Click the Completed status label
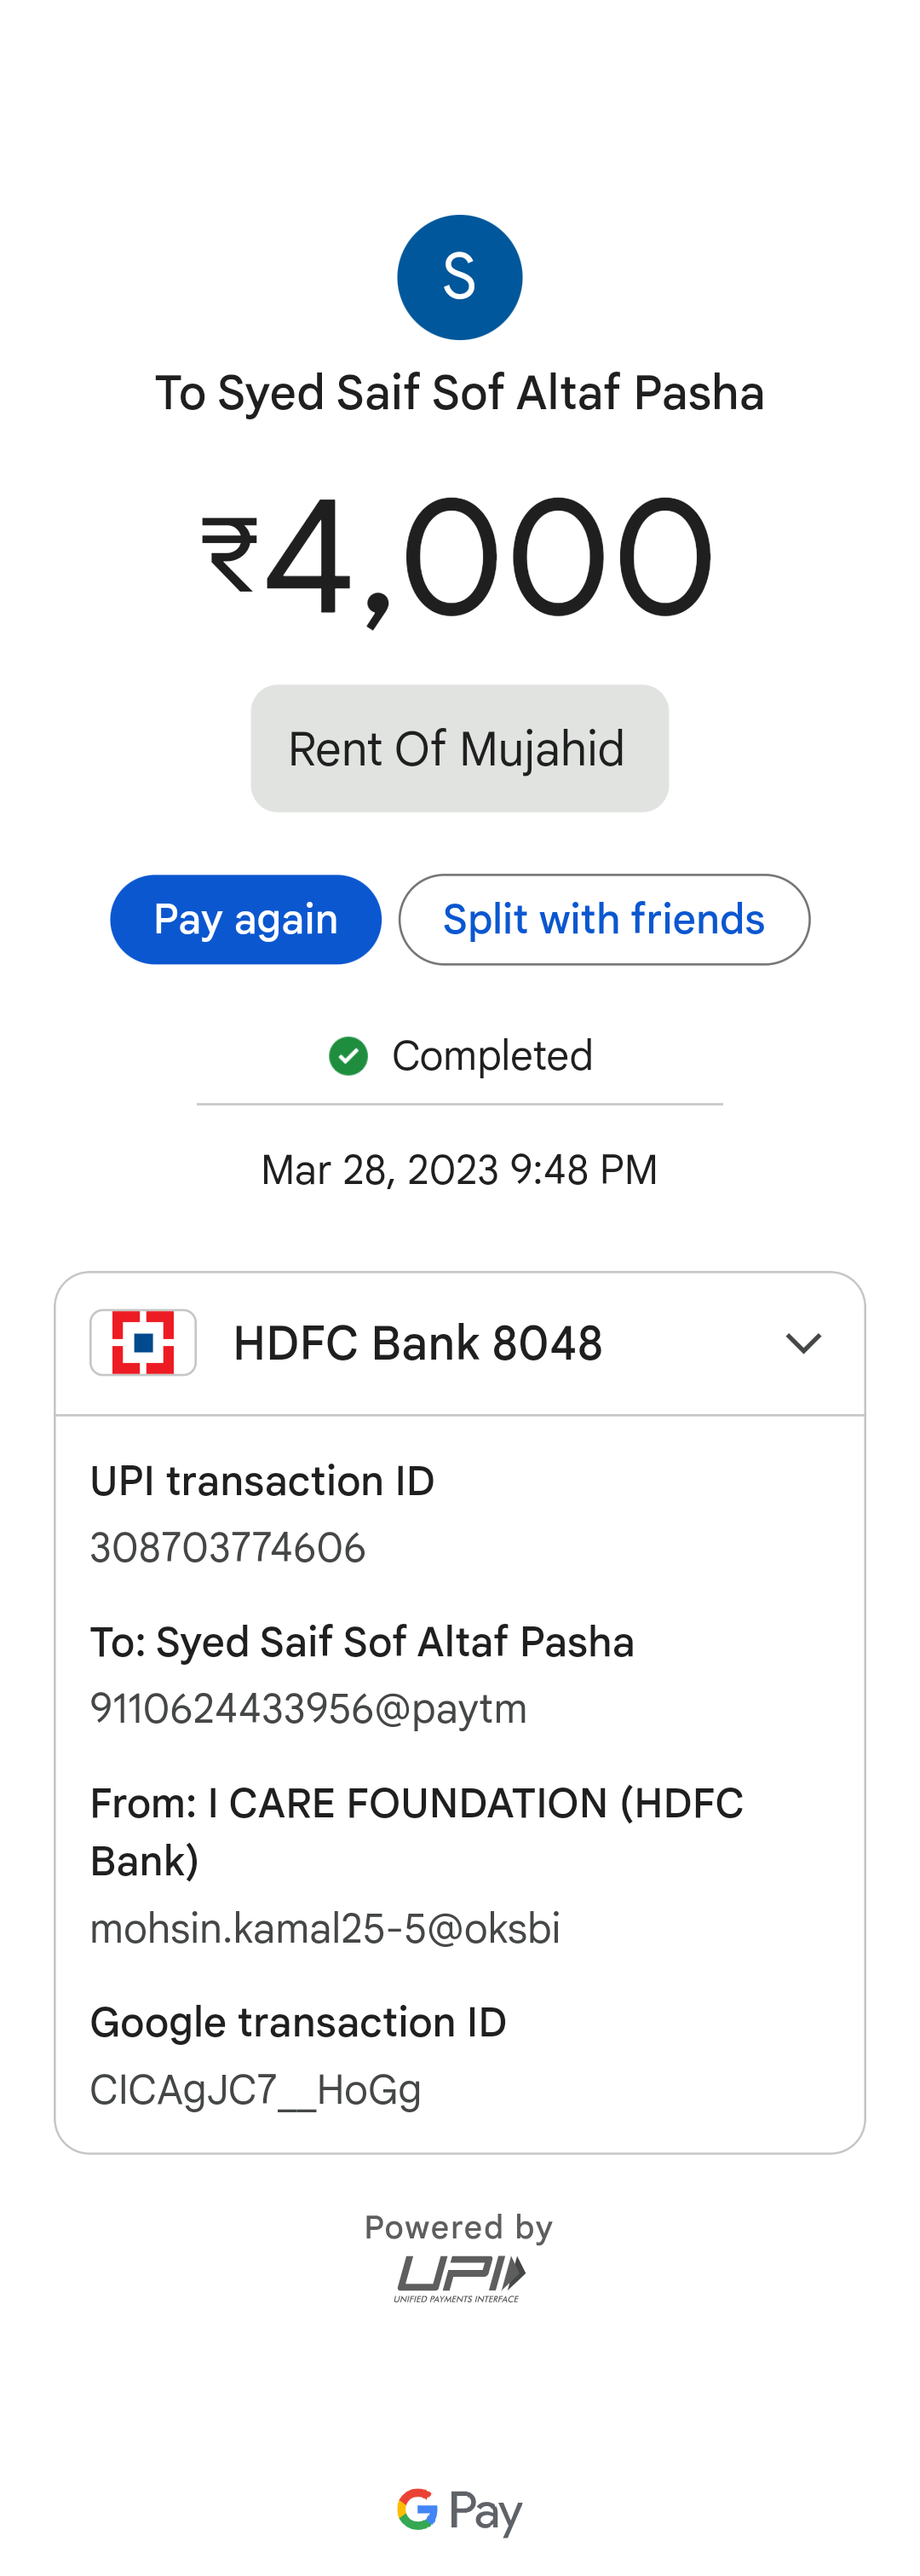The height and width of the screenshot is (2576, 920). pyautogui.click(x=492, y=1056)
